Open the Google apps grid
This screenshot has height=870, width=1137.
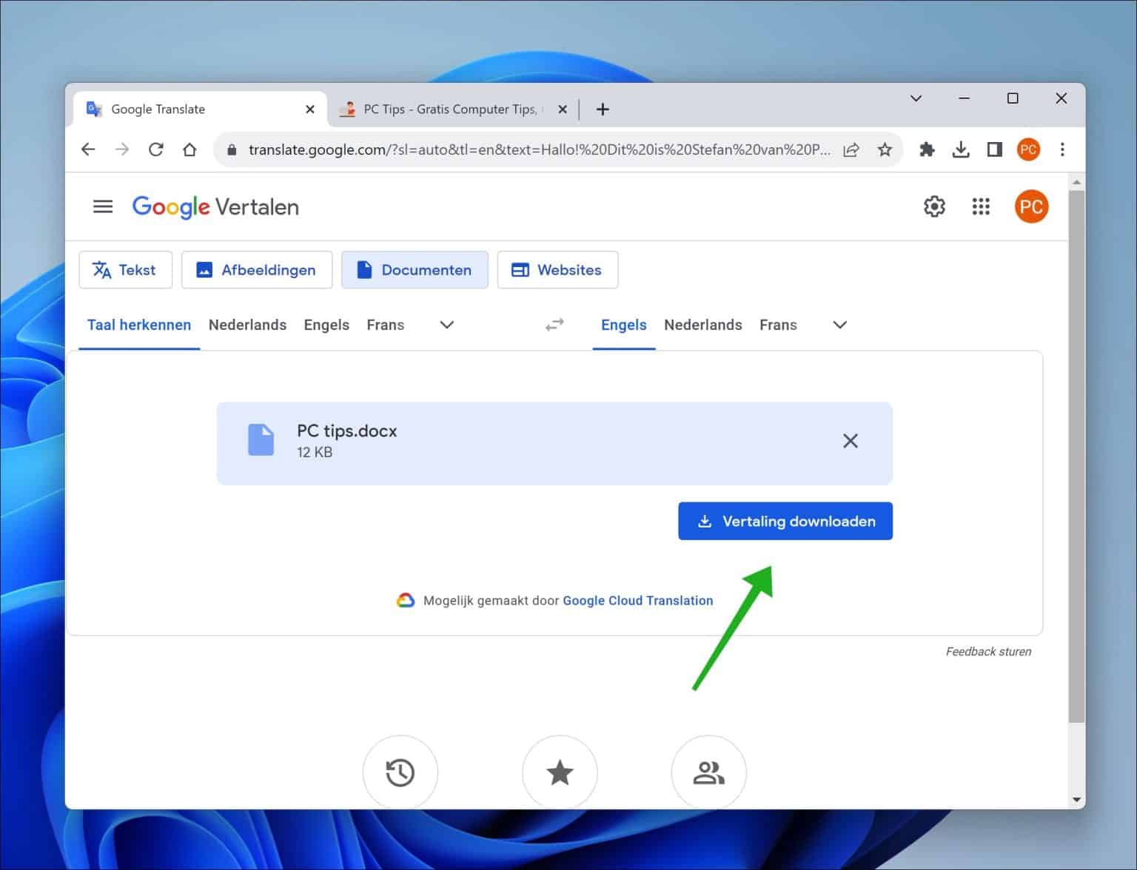[981, 206]
